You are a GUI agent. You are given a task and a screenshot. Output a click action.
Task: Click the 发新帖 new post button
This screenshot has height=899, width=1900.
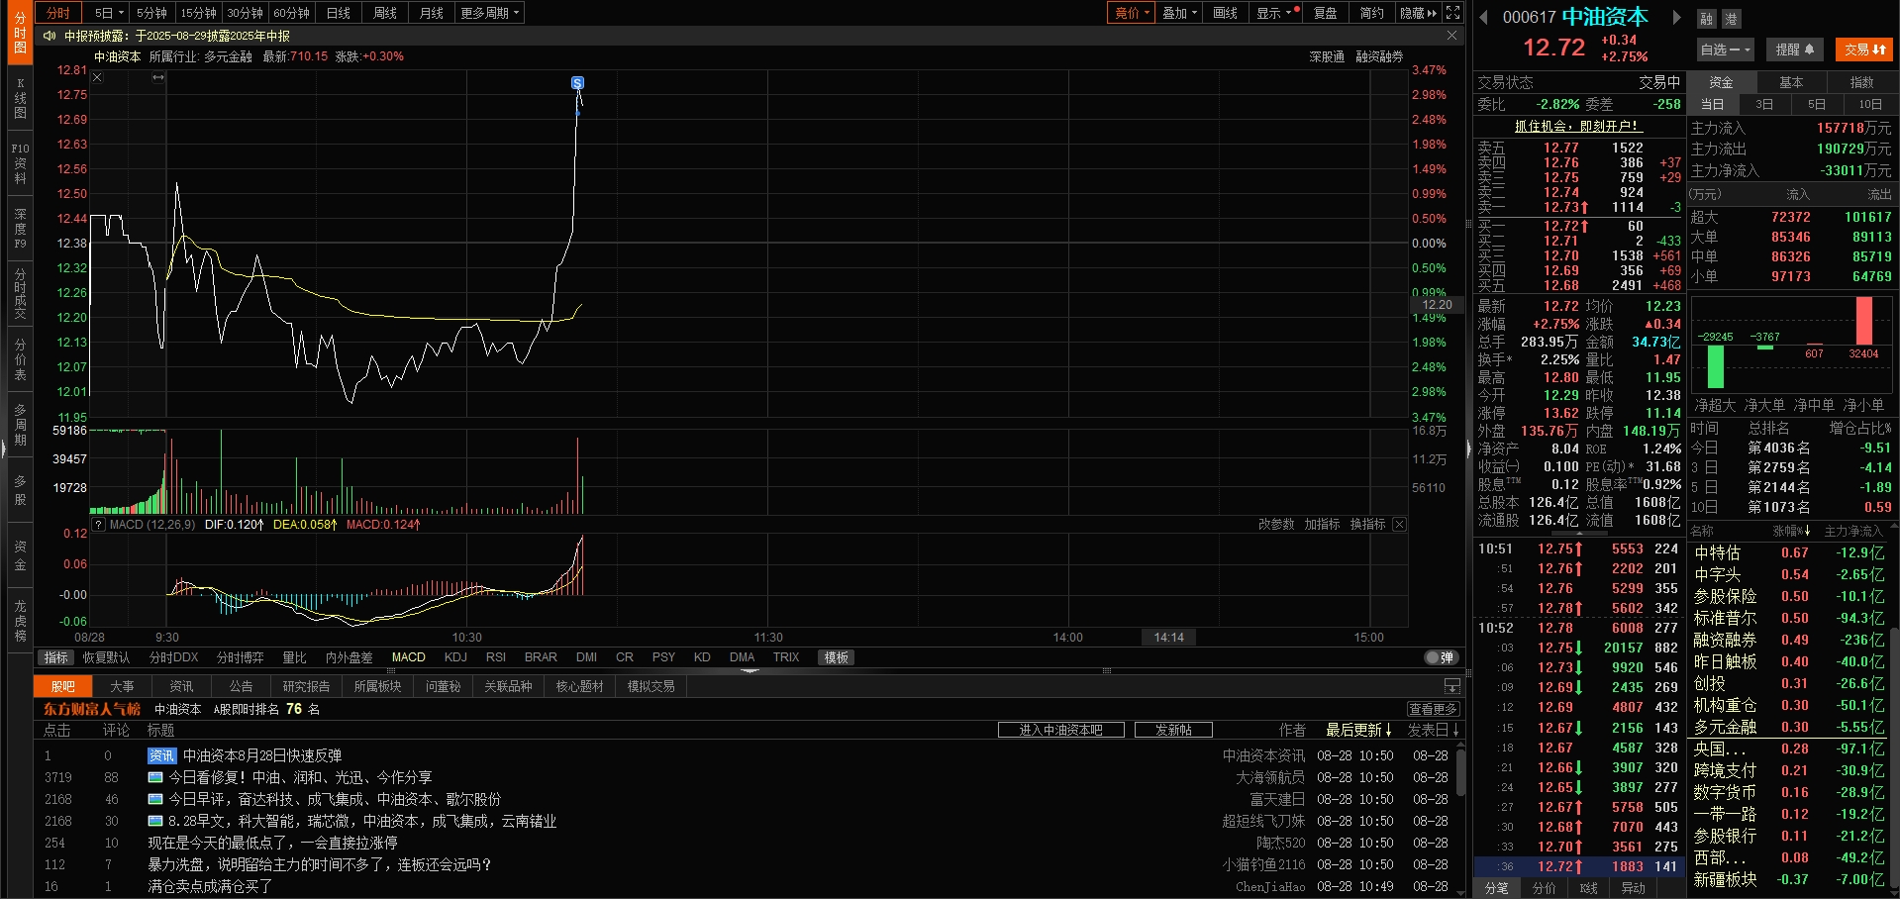1173,730
